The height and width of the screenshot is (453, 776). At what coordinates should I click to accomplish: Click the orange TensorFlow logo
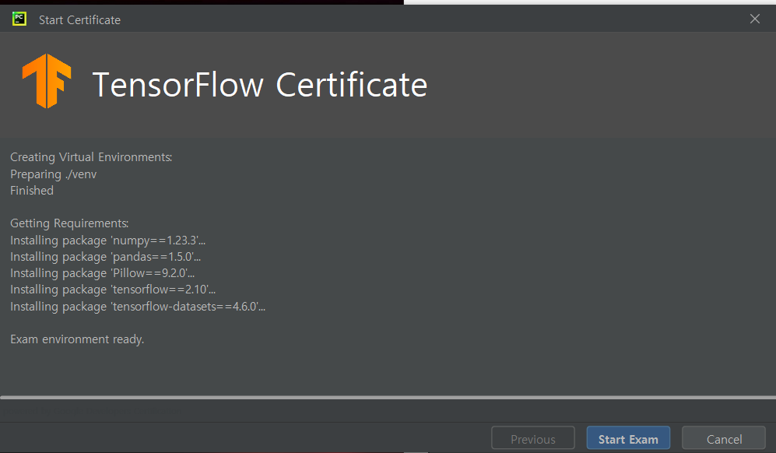pyautogui.click(x=47, y=81)
